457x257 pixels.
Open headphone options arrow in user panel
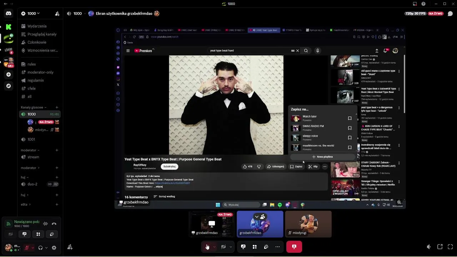46,248
